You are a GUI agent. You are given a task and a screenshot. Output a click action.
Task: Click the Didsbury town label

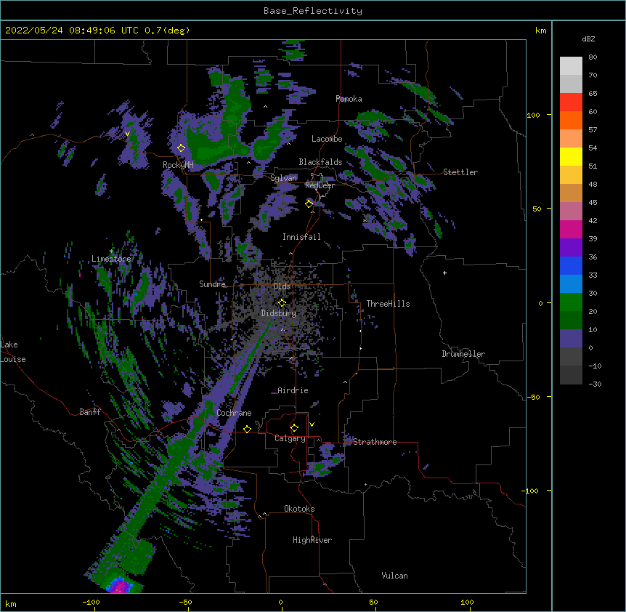pyautogui.click(x=278, y=313)
